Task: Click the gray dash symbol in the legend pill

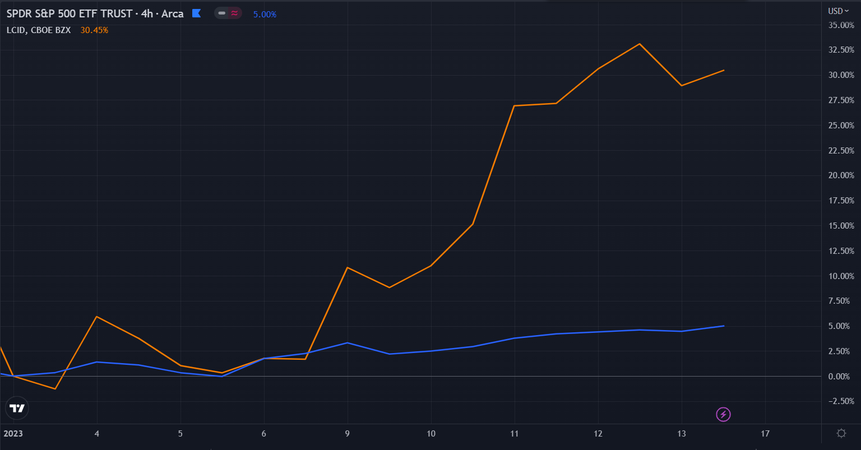Action: tap(222, 13)
